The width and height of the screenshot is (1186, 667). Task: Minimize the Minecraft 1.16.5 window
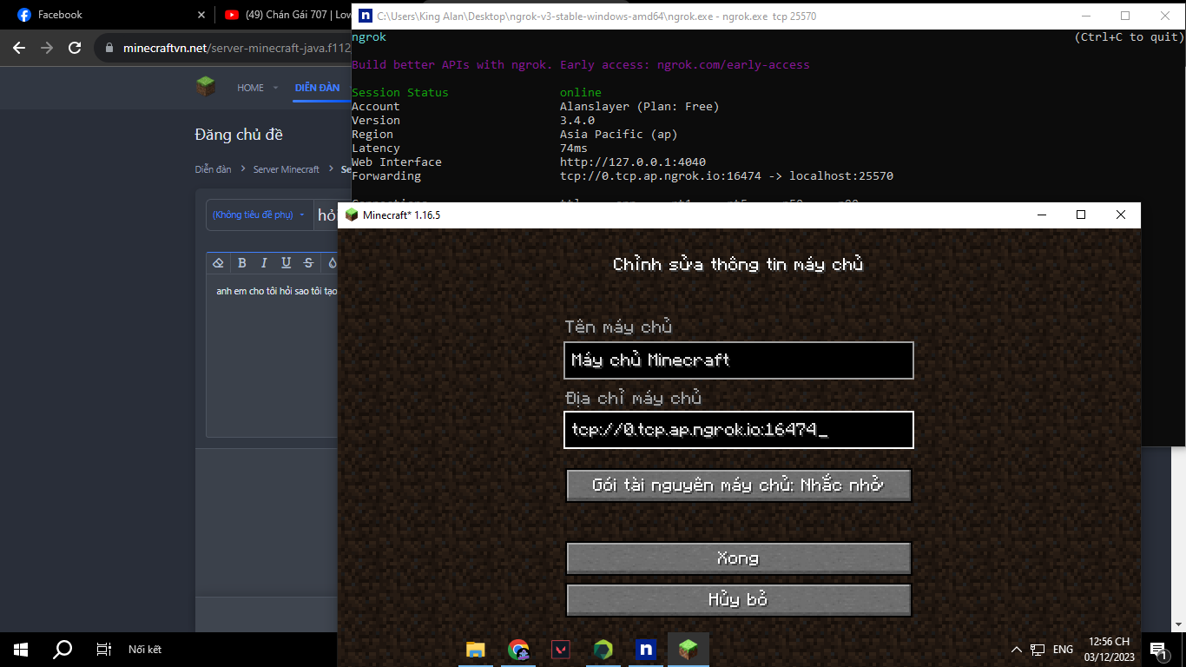(1041, 215)
